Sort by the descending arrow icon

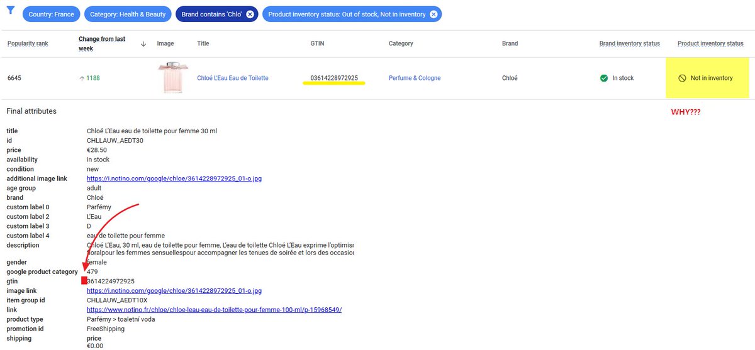coord(143,43)
